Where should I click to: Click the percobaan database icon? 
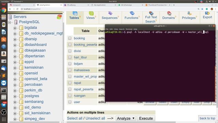[21, 85]
